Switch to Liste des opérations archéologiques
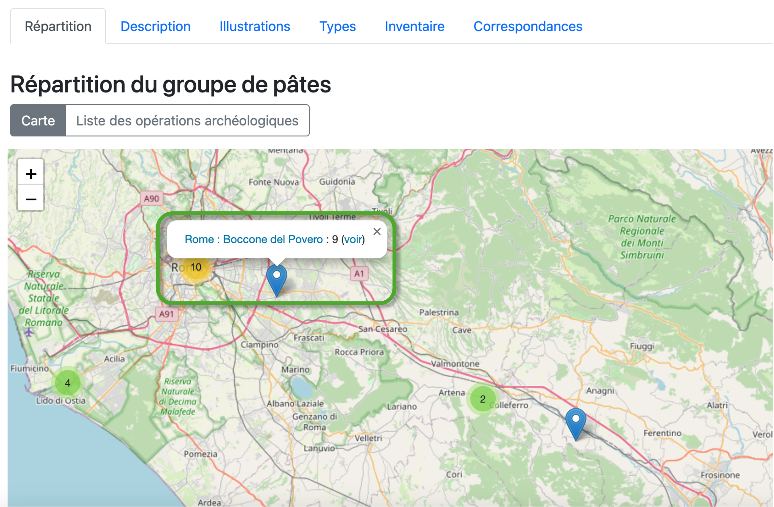This screenshot has width=774, height=507. (187, 121)
